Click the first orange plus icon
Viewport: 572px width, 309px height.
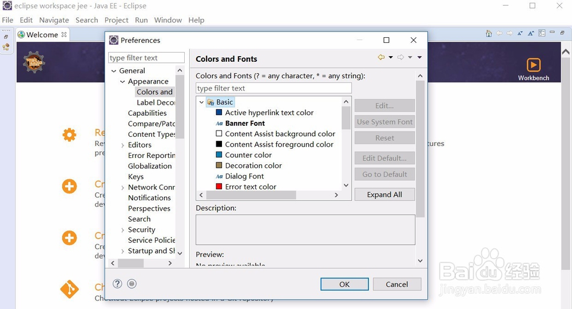69,187
